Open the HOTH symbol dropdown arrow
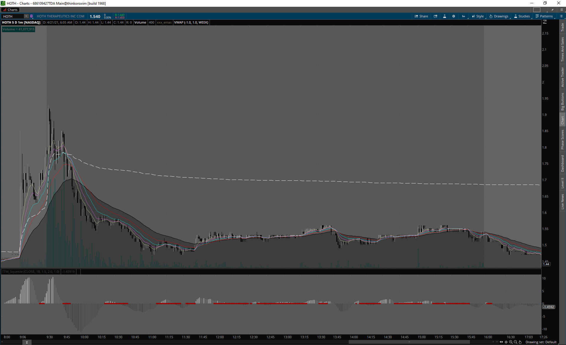 26,16
